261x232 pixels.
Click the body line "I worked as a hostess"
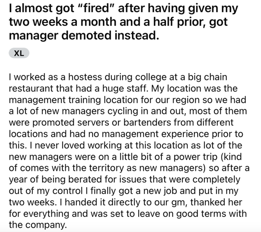pyautogui.click(x=118, y=77)
